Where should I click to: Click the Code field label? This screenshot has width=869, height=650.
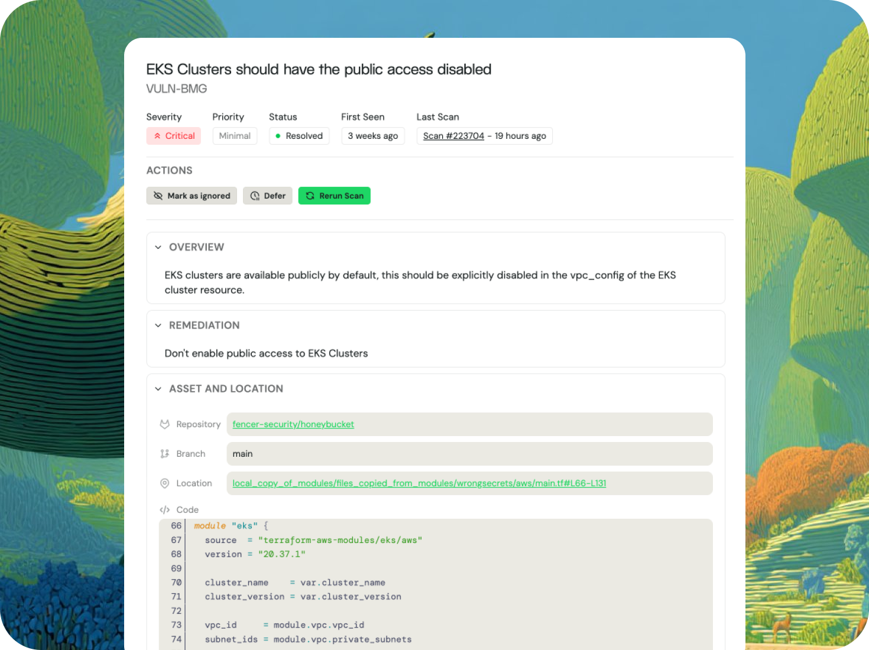click(187, 510)
